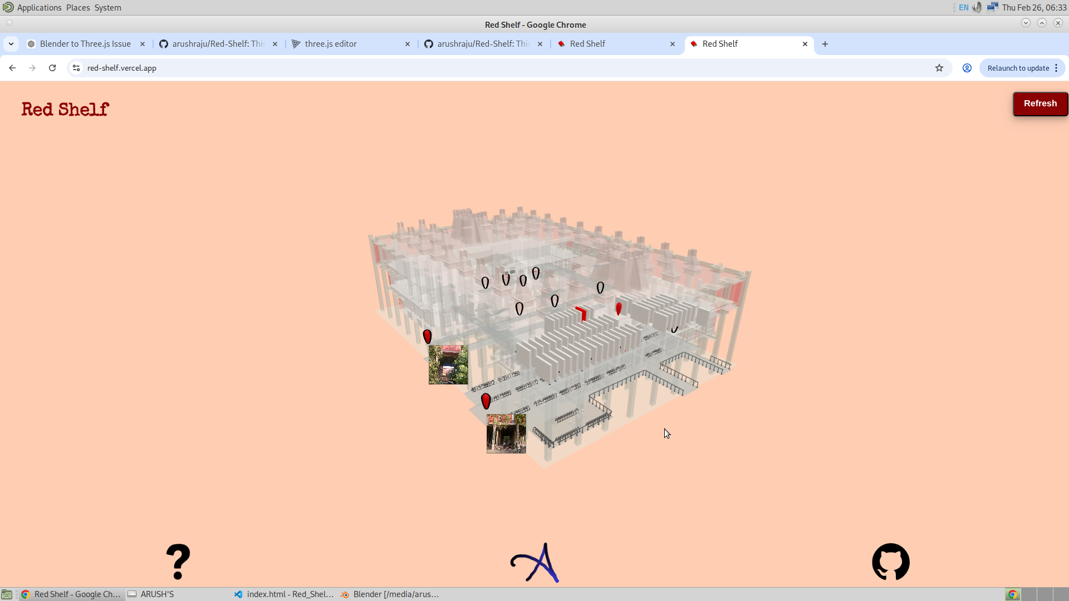Viewport: 1069px width, 601px height.
Task: Click the storefront photo thumbnail
Action: 448,364
